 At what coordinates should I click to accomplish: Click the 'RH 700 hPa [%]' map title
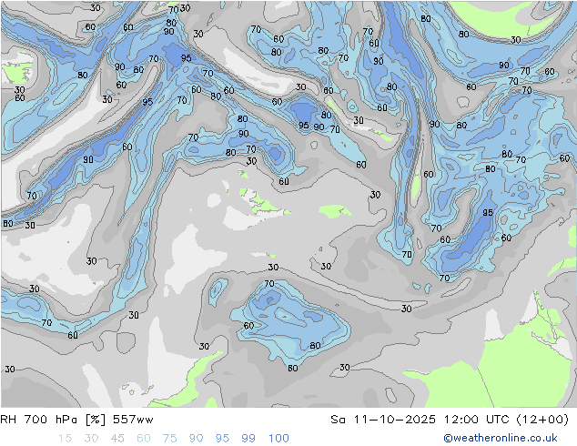(53, 419)
